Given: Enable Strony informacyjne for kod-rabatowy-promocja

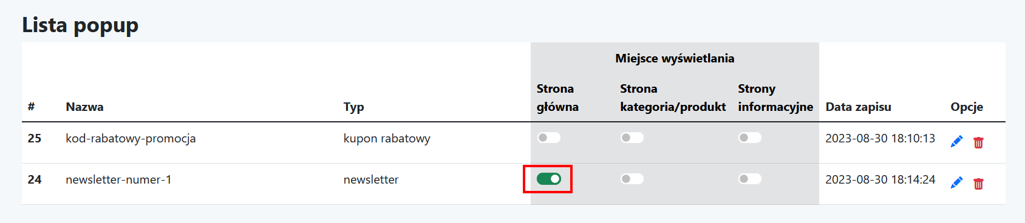Looking at the screenshot, I should click(x=749, y=138).
